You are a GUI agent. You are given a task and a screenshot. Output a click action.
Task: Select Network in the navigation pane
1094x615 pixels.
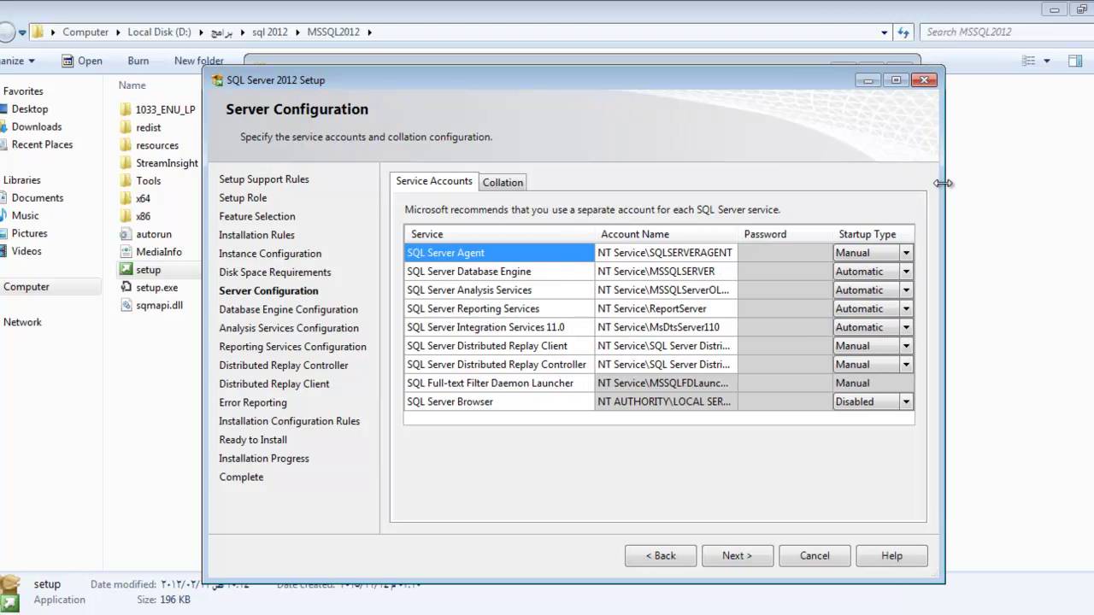pyautogui.click(x=22, y=322)
